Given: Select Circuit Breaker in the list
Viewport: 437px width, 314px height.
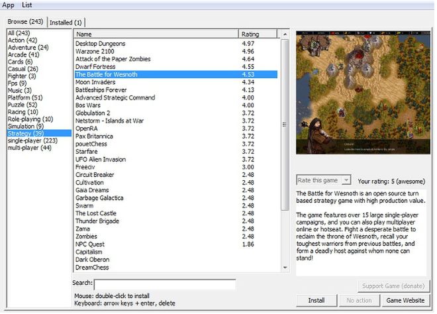Looking at the screenshot, I should coord(176,175).
